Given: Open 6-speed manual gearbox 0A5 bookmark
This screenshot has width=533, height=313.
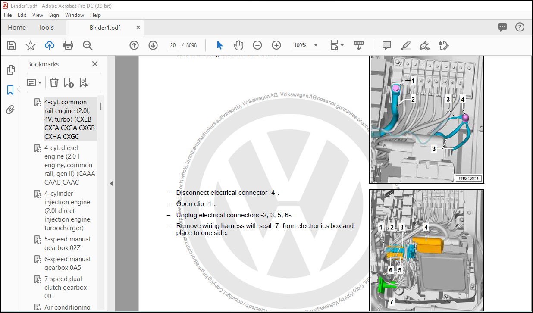Looking at the screenshot, I should (67, 263).
